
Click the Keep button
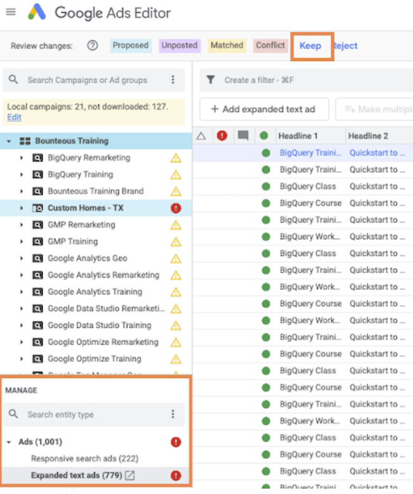(310, 46)
